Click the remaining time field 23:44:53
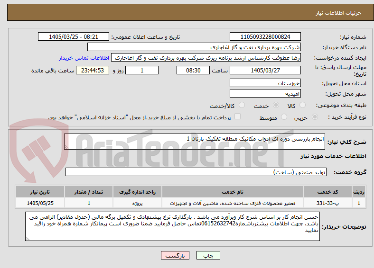The image size is (374, 268). [93, 70]
